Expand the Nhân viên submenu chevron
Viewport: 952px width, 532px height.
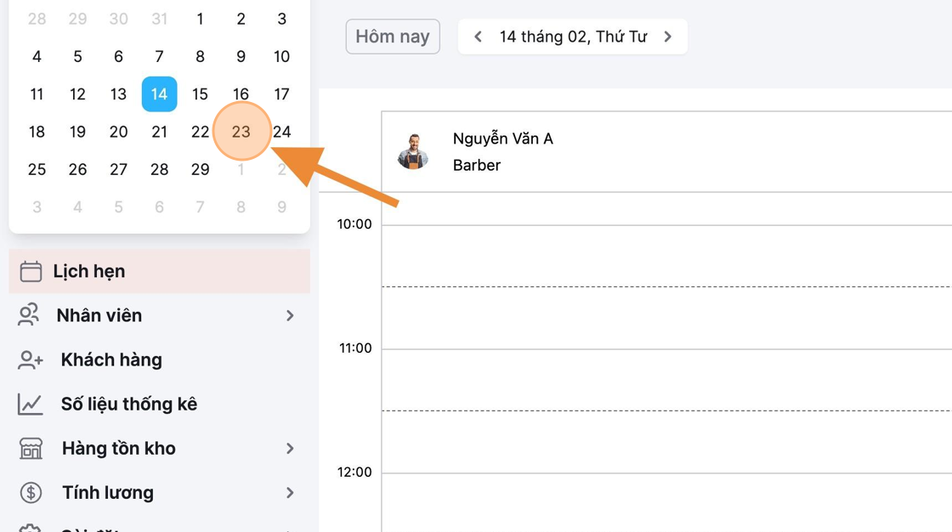(290, 315)
